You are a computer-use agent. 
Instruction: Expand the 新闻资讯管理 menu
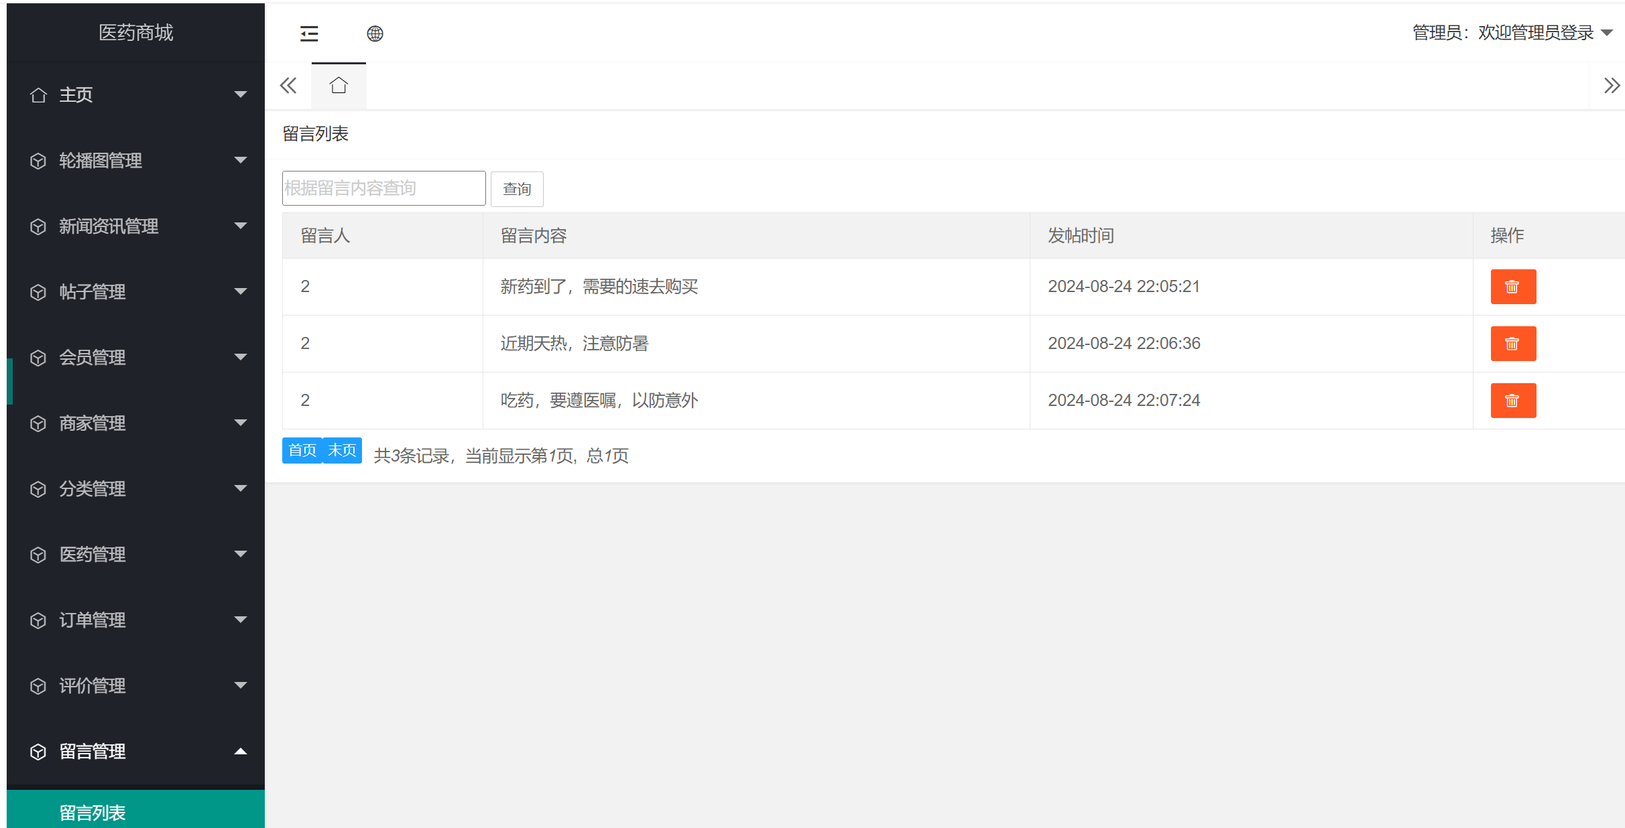pyautogui.click(x=109, y=226)
